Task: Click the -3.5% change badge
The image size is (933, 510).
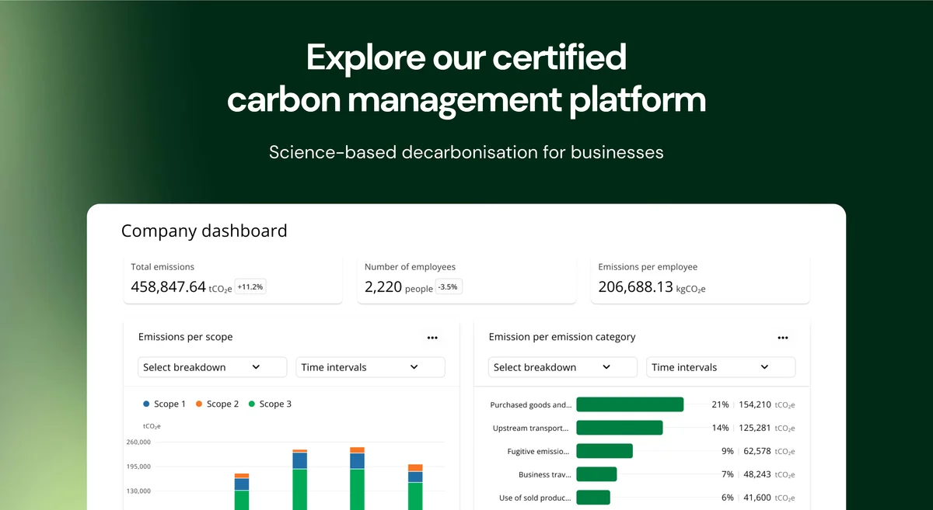Action: [x=448, y=287]
